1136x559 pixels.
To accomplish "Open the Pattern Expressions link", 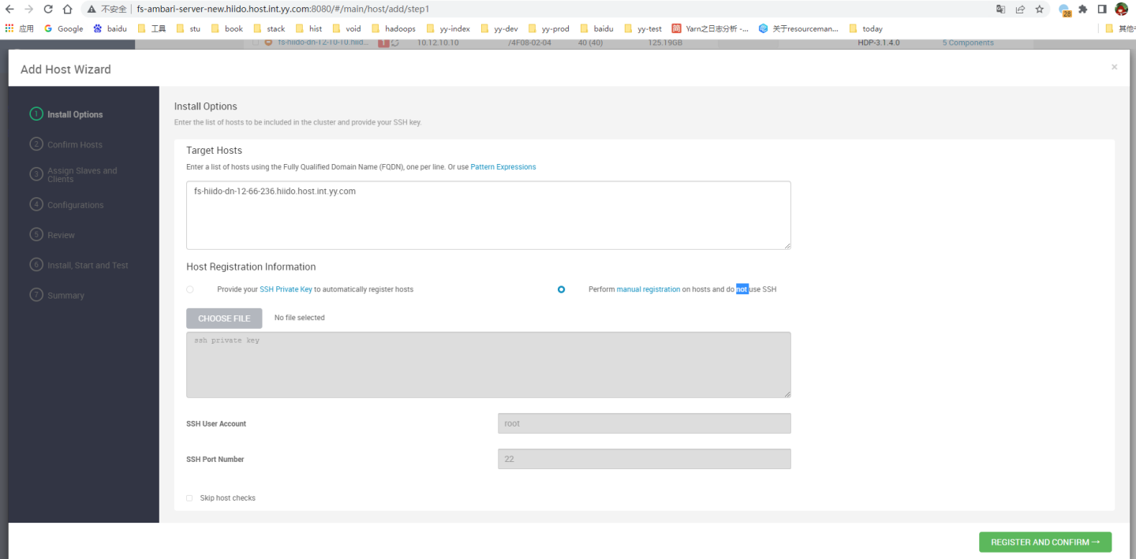I will point(503,167).
